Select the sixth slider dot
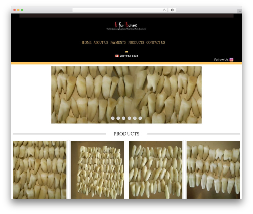The height and width of the screenshot is (214, 253). pyautogui.click(x=140, y=118)
